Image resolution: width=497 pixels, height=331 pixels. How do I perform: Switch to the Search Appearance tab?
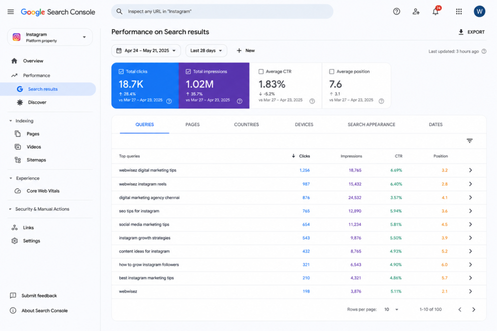371,125
